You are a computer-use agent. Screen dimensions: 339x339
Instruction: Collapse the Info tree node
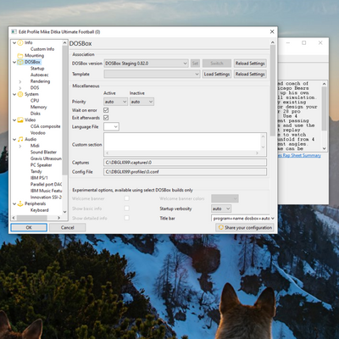pyautogui.click(x=14, y=42)
